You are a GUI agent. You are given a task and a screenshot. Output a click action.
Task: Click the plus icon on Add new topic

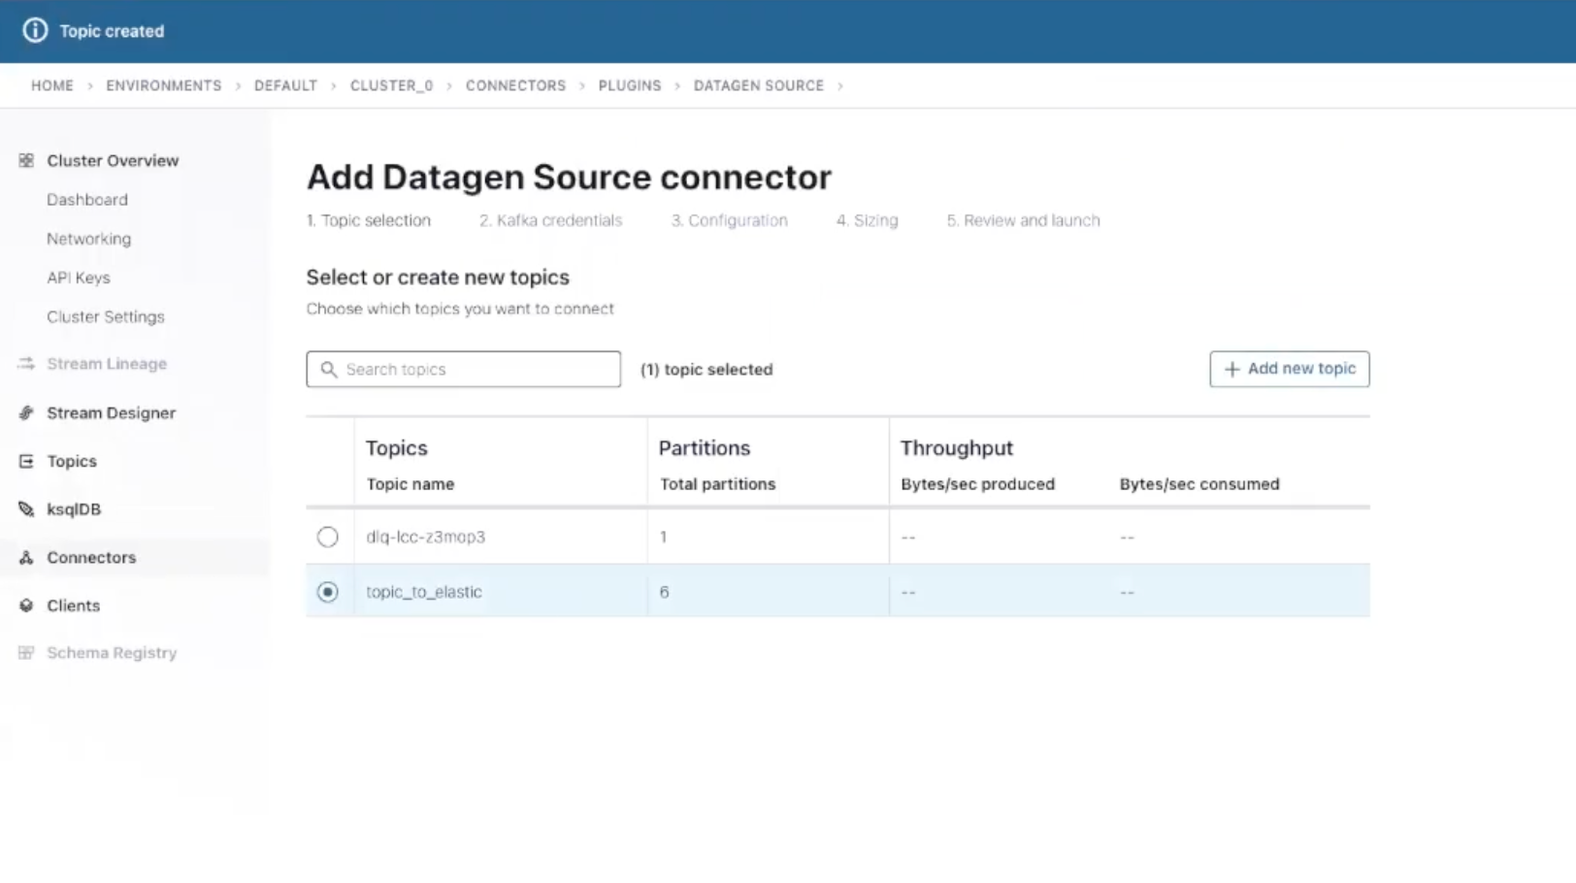pyautogui.click(x=1232, y=370)
